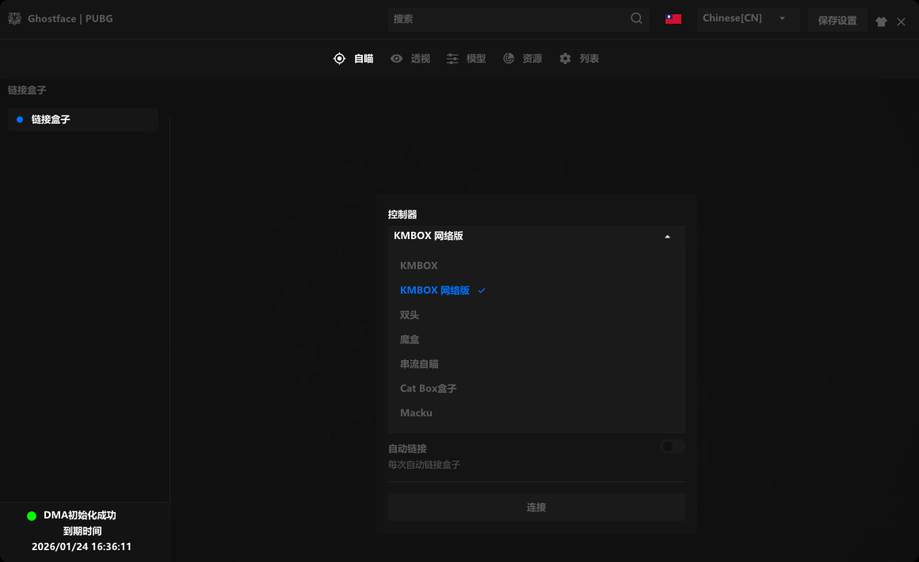Open the Chinese[CN] language dropdown
Screen dimensions: 919x562
click(x=747, y=19)
